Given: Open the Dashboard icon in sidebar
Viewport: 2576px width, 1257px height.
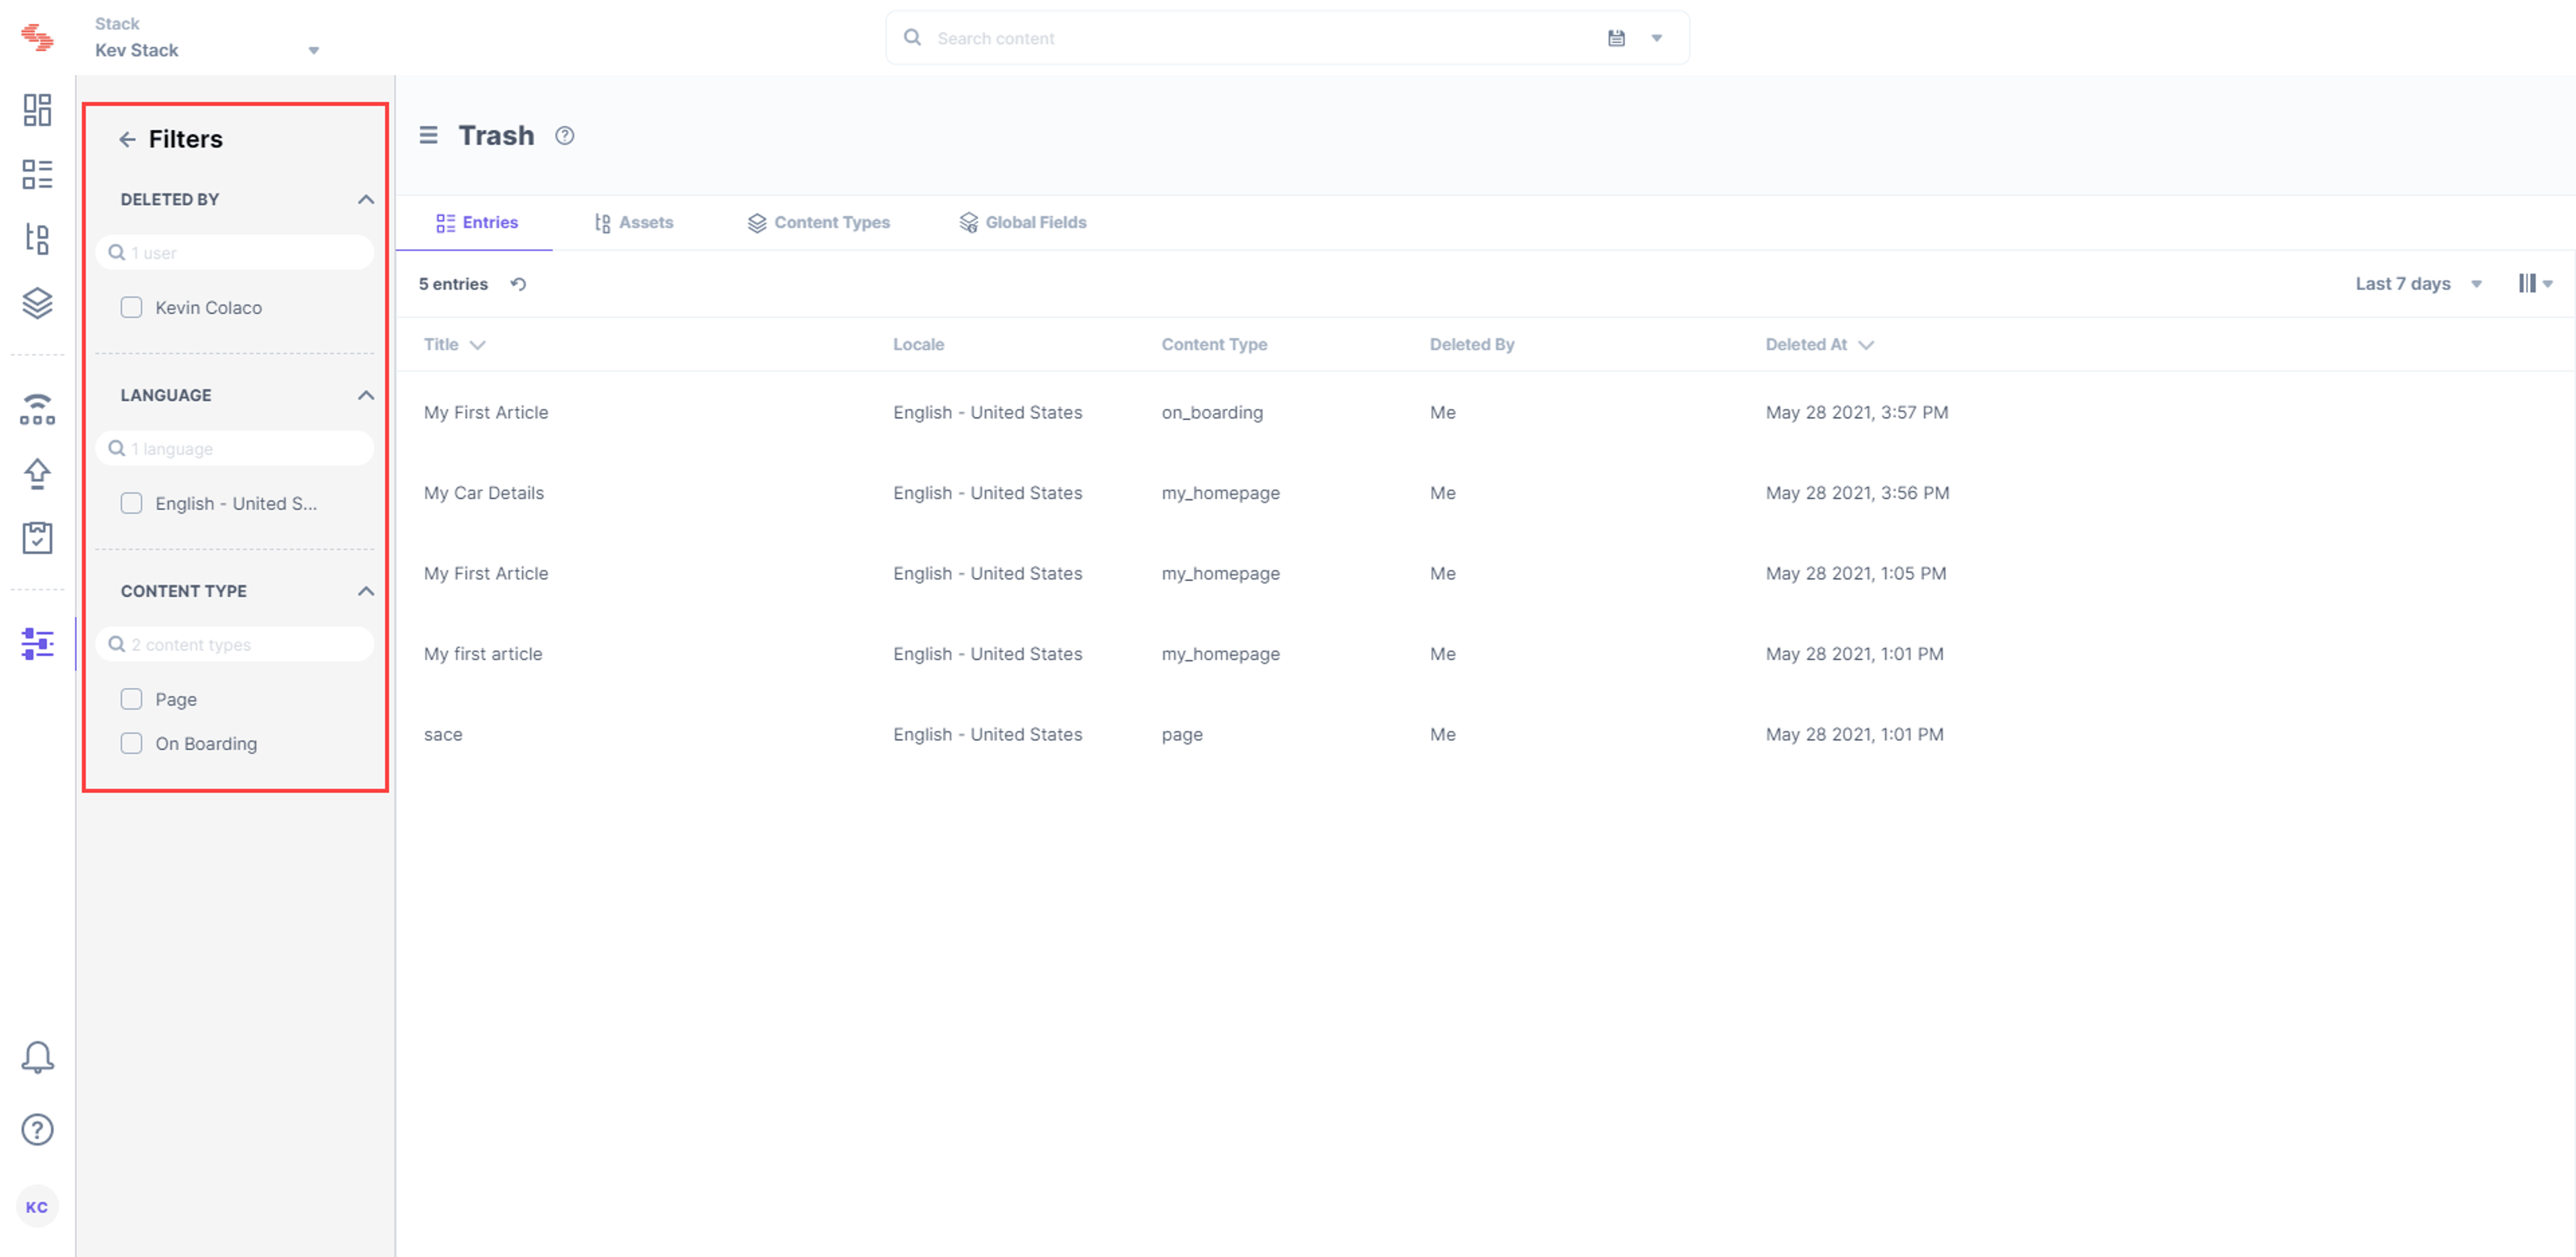Looking at the screenshot, I should 37,110.
